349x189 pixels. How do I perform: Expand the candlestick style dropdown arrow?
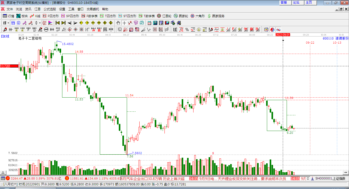point(40,23)
